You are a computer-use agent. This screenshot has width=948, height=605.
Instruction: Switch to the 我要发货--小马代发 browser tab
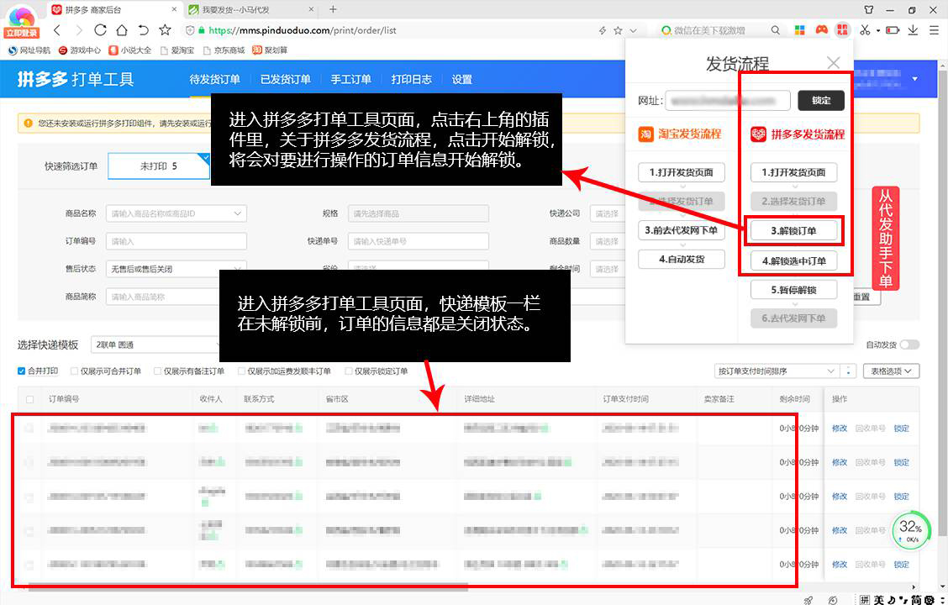click(251, 10)
